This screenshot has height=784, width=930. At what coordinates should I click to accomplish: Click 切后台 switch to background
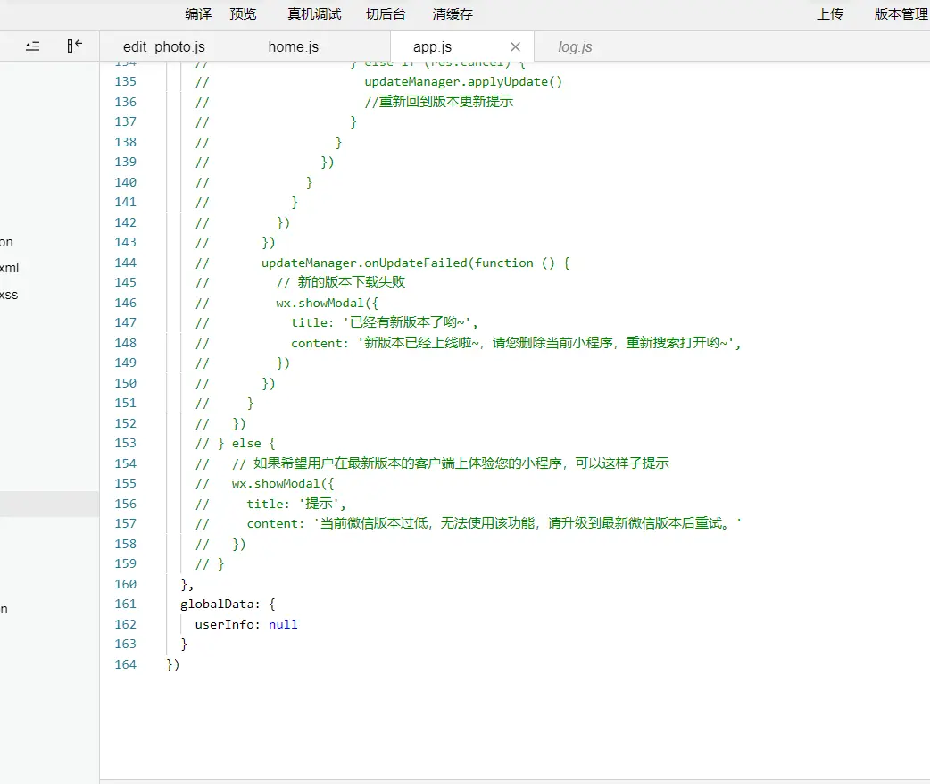(386, 13)
